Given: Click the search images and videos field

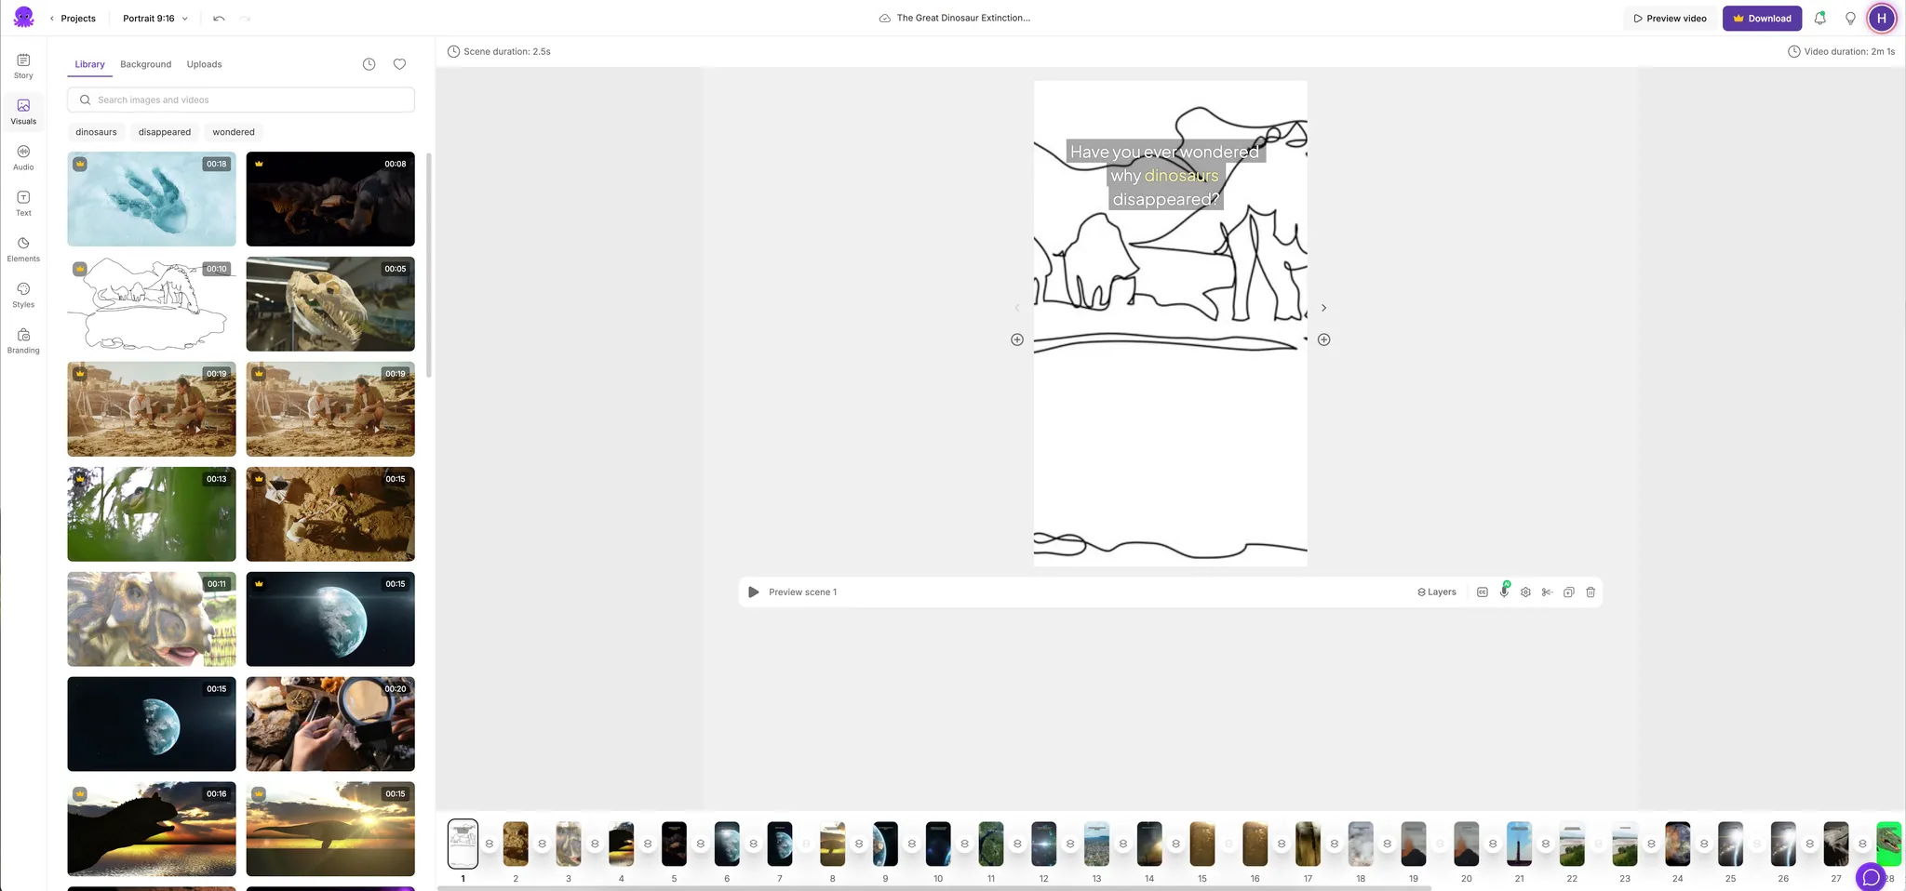Looking at the screenshot, I should click(241, 100).
